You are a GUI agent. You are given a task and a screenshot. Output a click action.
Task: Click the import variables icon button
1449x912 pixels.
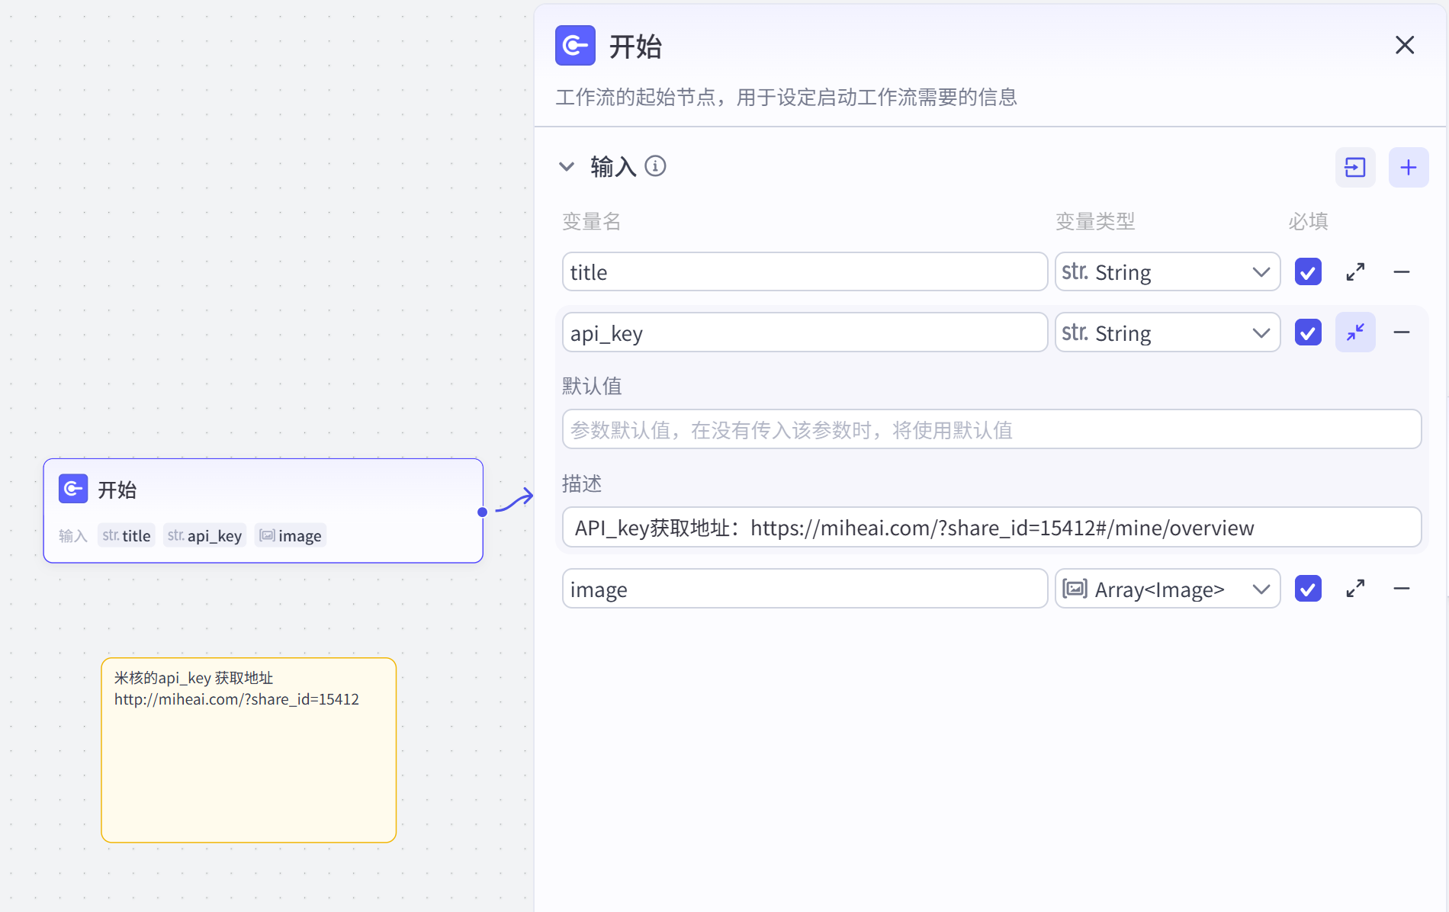(1355, 167)
